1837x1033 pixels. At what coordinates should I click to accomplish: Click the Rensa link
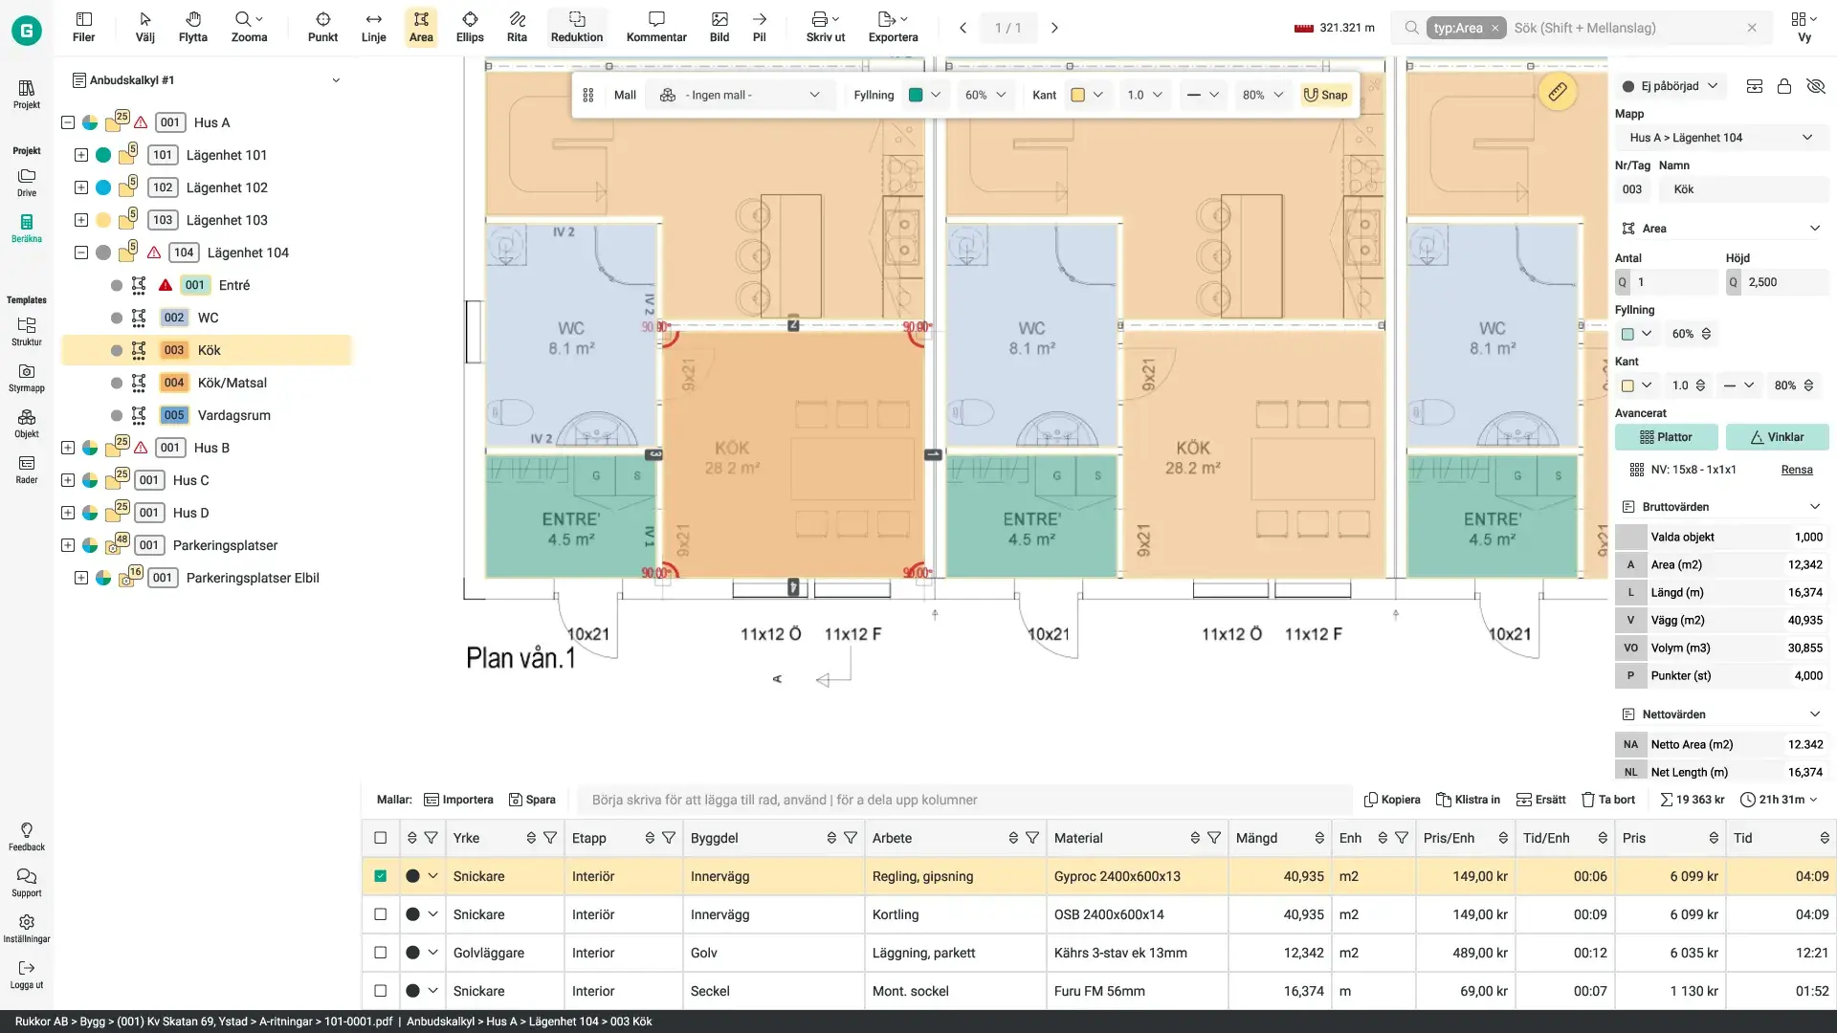1796,470
